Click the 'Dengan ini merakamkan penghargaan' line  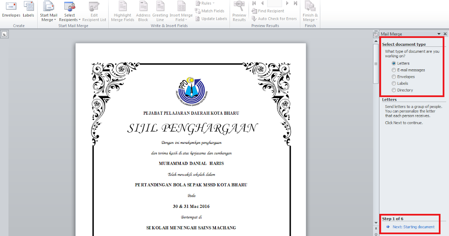tap(191, 142)
